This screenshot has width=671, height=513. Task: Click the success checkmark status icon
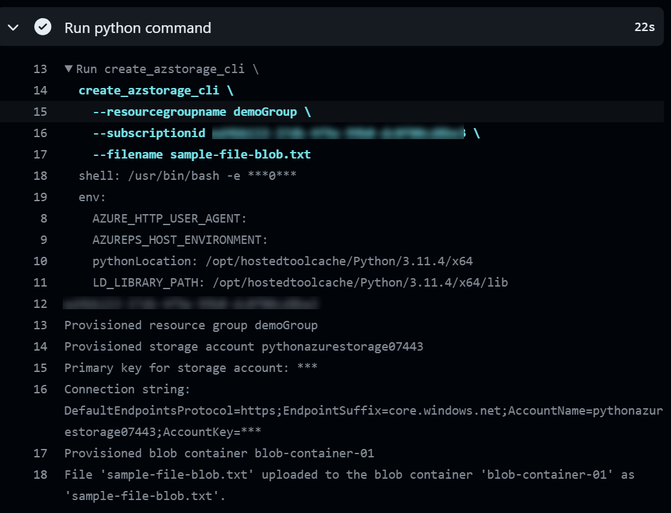pyautogui.click(x=43, y=27)
